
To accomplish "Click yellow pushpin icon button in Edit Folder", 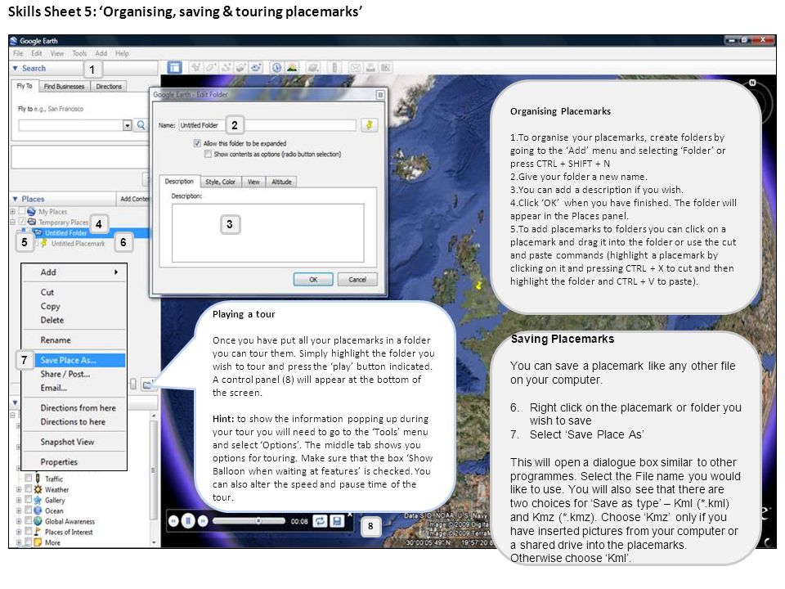I will tap(369, 125).
